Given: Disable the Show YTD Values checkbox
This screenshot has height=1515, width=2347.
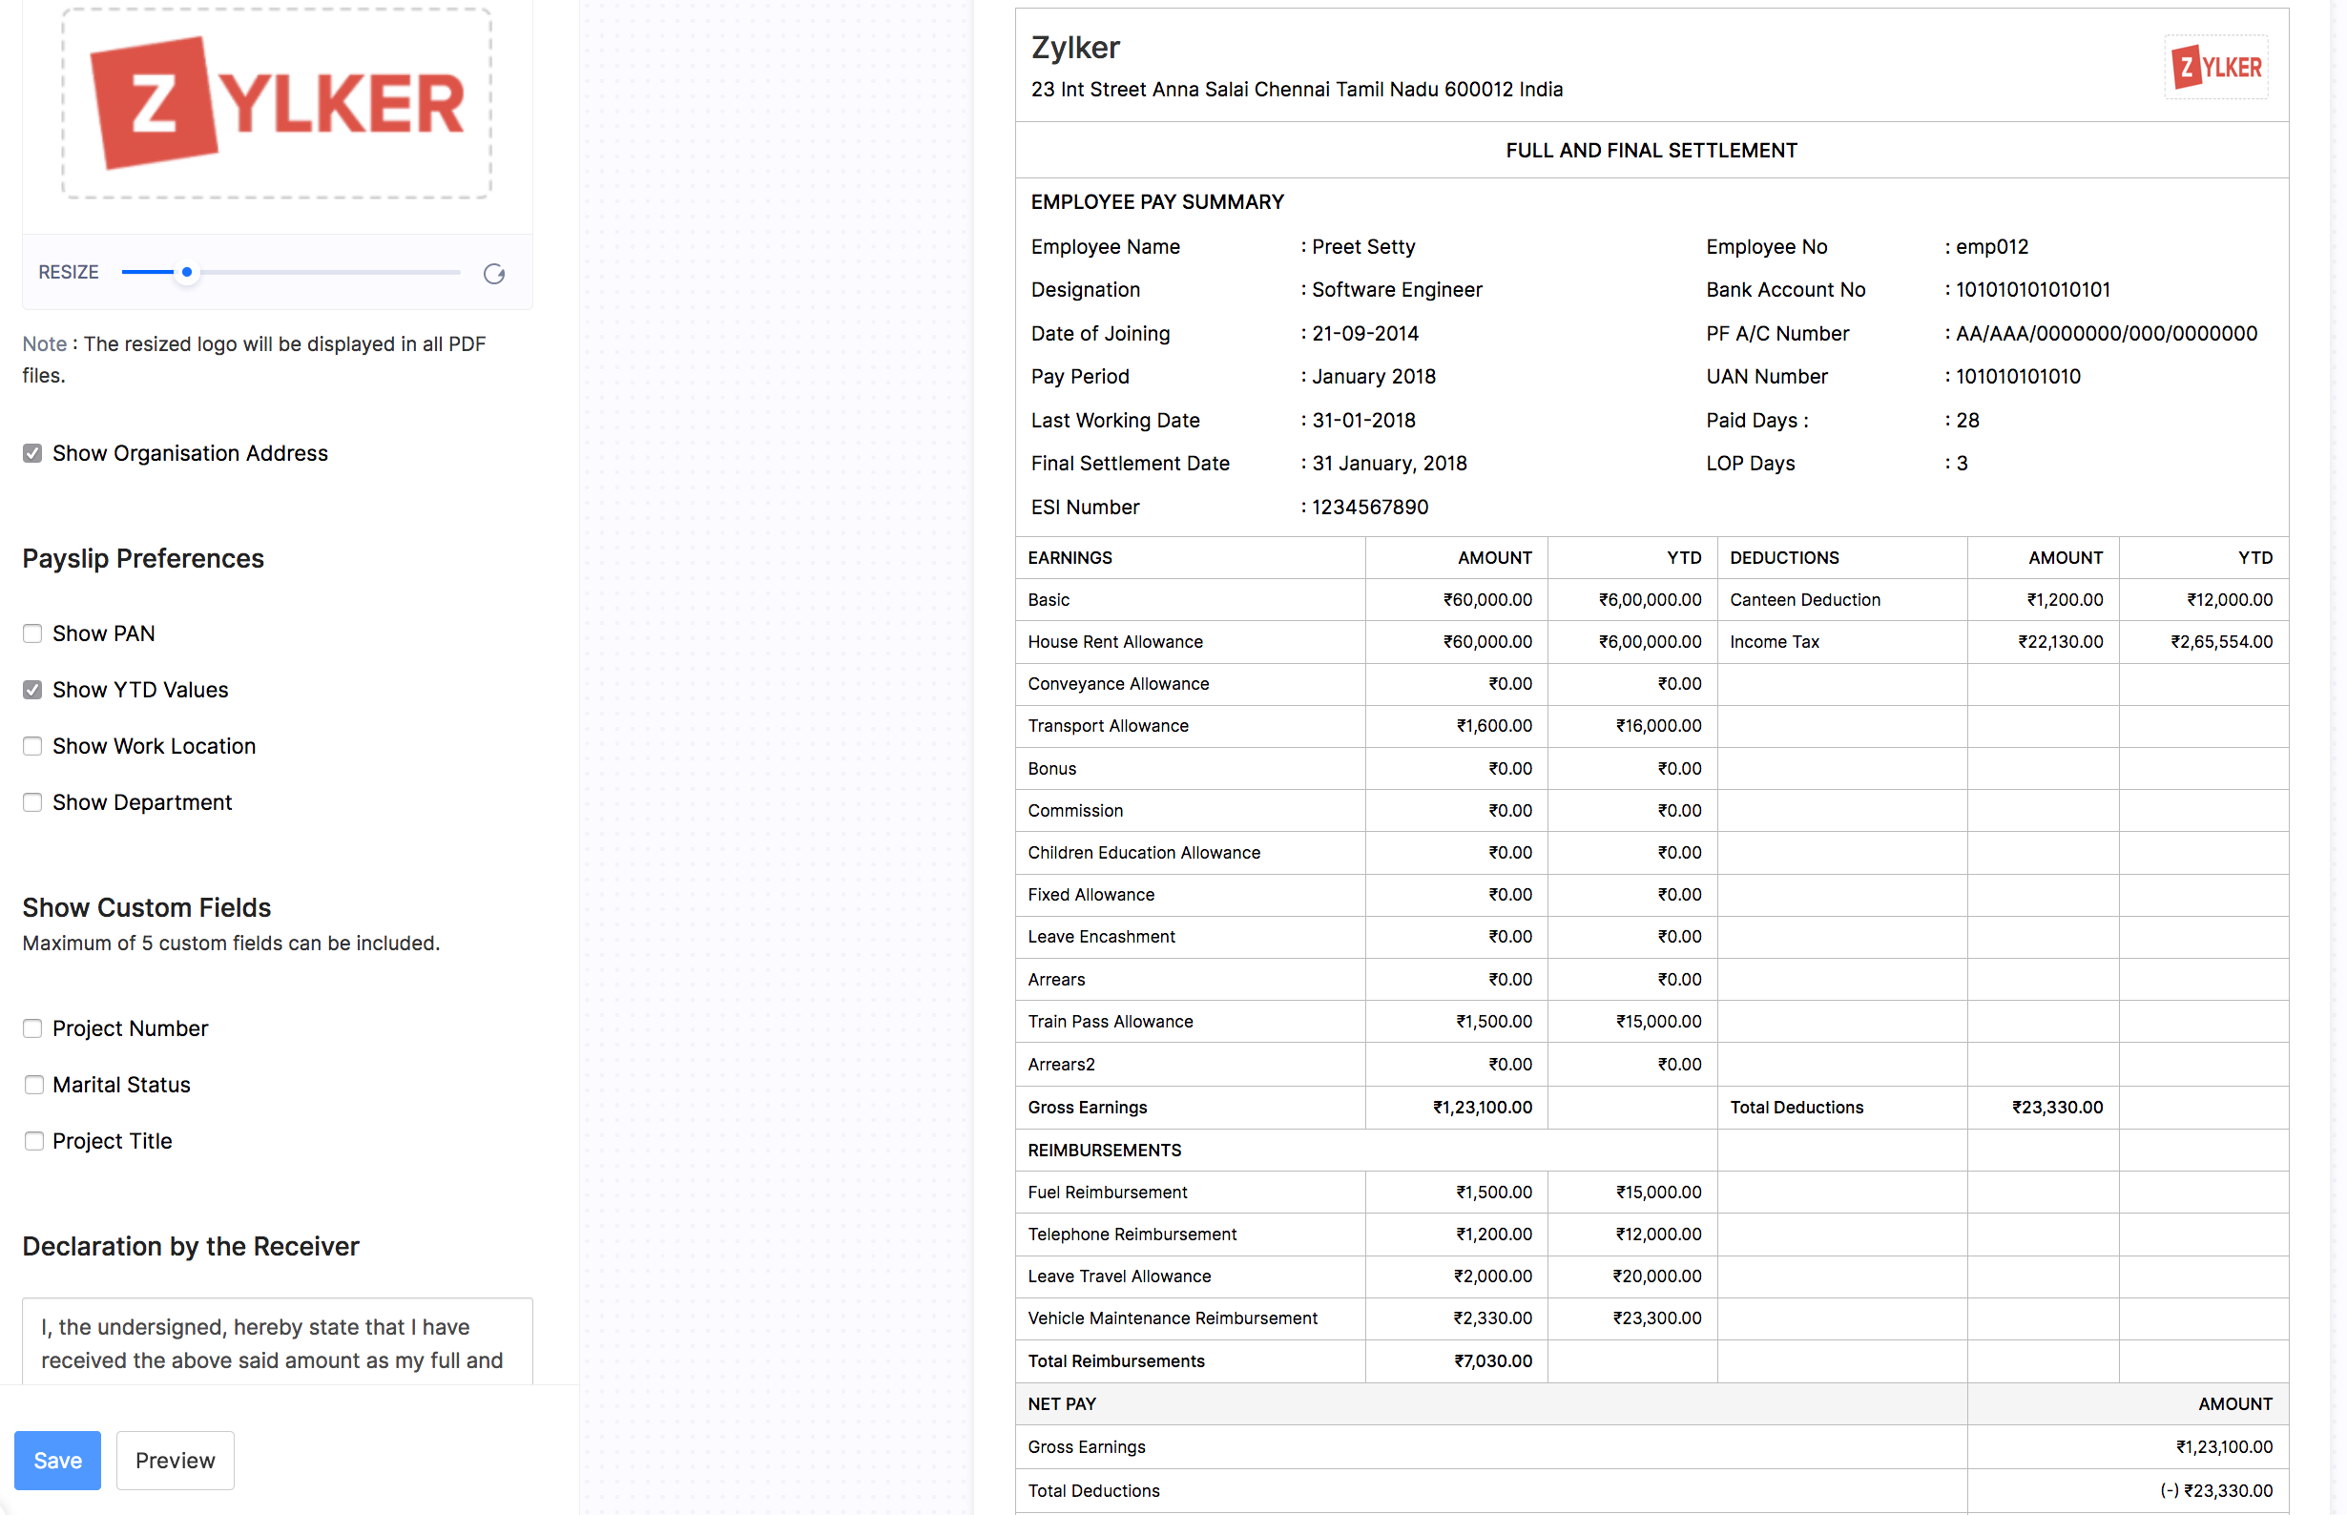Looking at the screenshot, I should [x=32, y=690].
